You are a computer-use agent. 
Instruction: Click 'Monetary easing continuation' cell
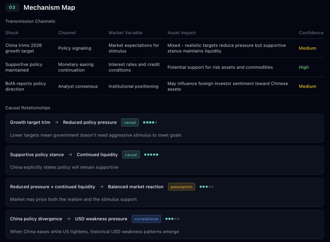[x=76, y=67]
